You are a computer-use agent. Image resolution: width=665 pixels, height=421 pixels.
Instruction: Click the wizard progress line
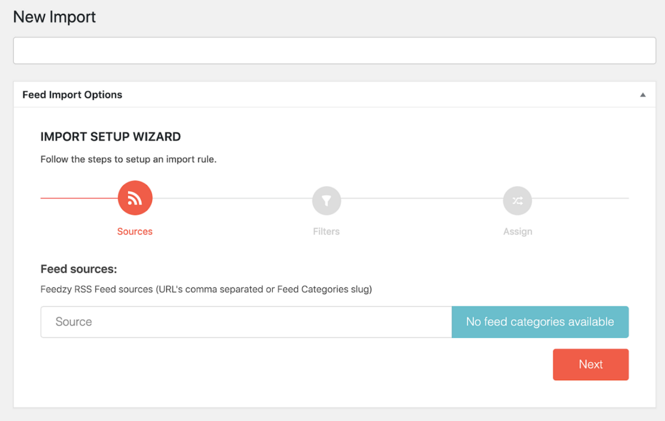[227, 198]
